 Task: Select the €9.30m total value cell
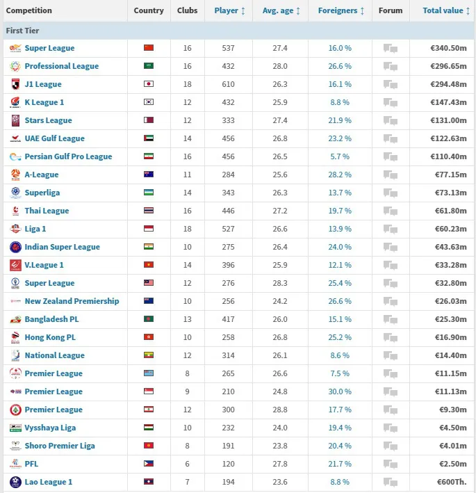(x=453, y=410)
